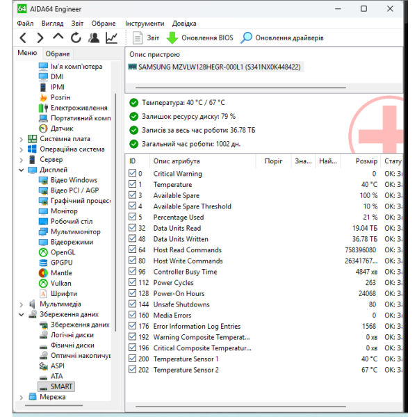This screenshot has width=417, height=417.
Task: Expand the Сервер tree node
Action: [22, 160]
